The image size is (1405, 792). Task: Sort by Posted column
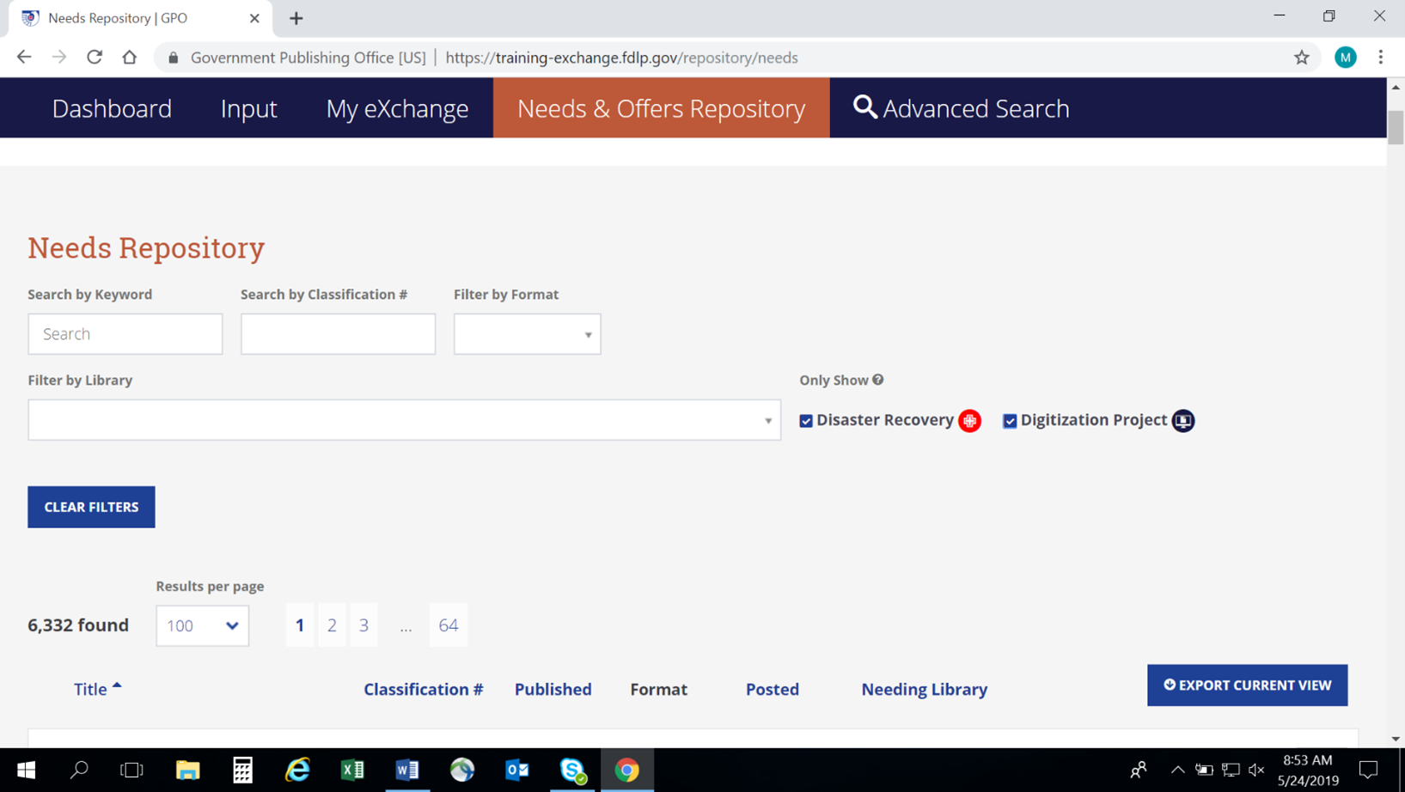click(x=773, y=689)
